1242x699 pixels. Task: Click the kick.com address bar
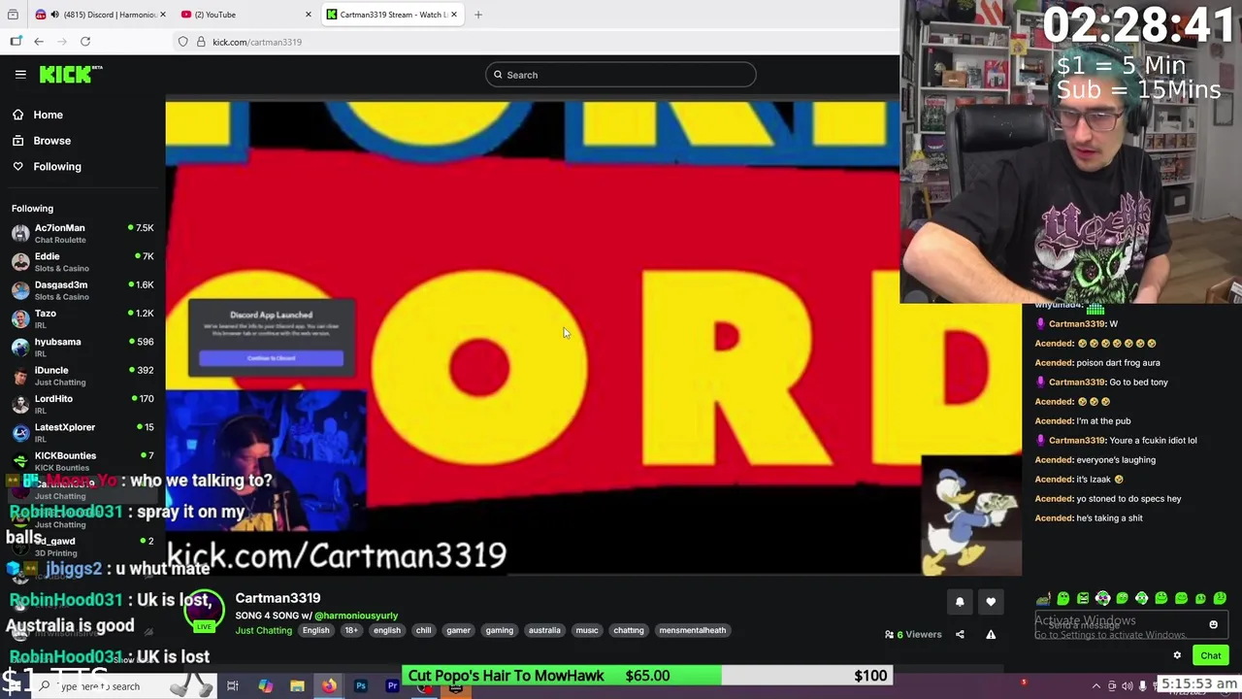click(534, 42)
